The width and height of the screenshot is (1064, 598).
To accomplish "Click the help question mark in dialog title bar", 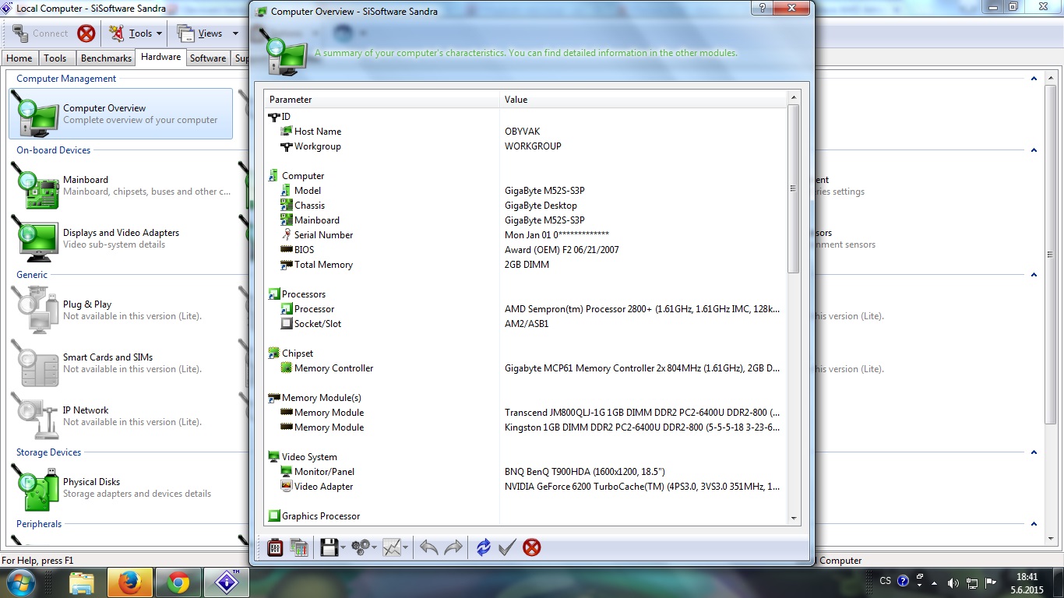I will coord(762,8).
